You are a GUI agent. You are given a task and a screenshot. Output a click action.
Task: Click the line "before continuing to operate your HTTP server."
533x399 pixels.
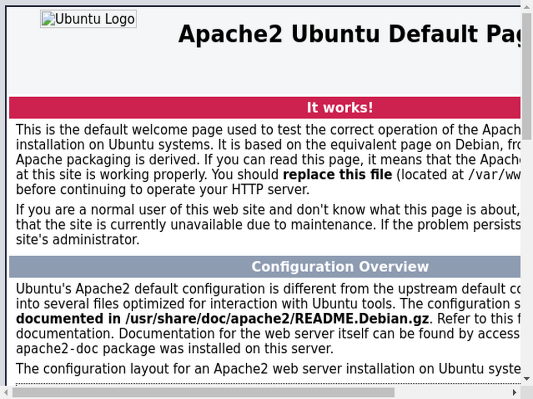163,189
